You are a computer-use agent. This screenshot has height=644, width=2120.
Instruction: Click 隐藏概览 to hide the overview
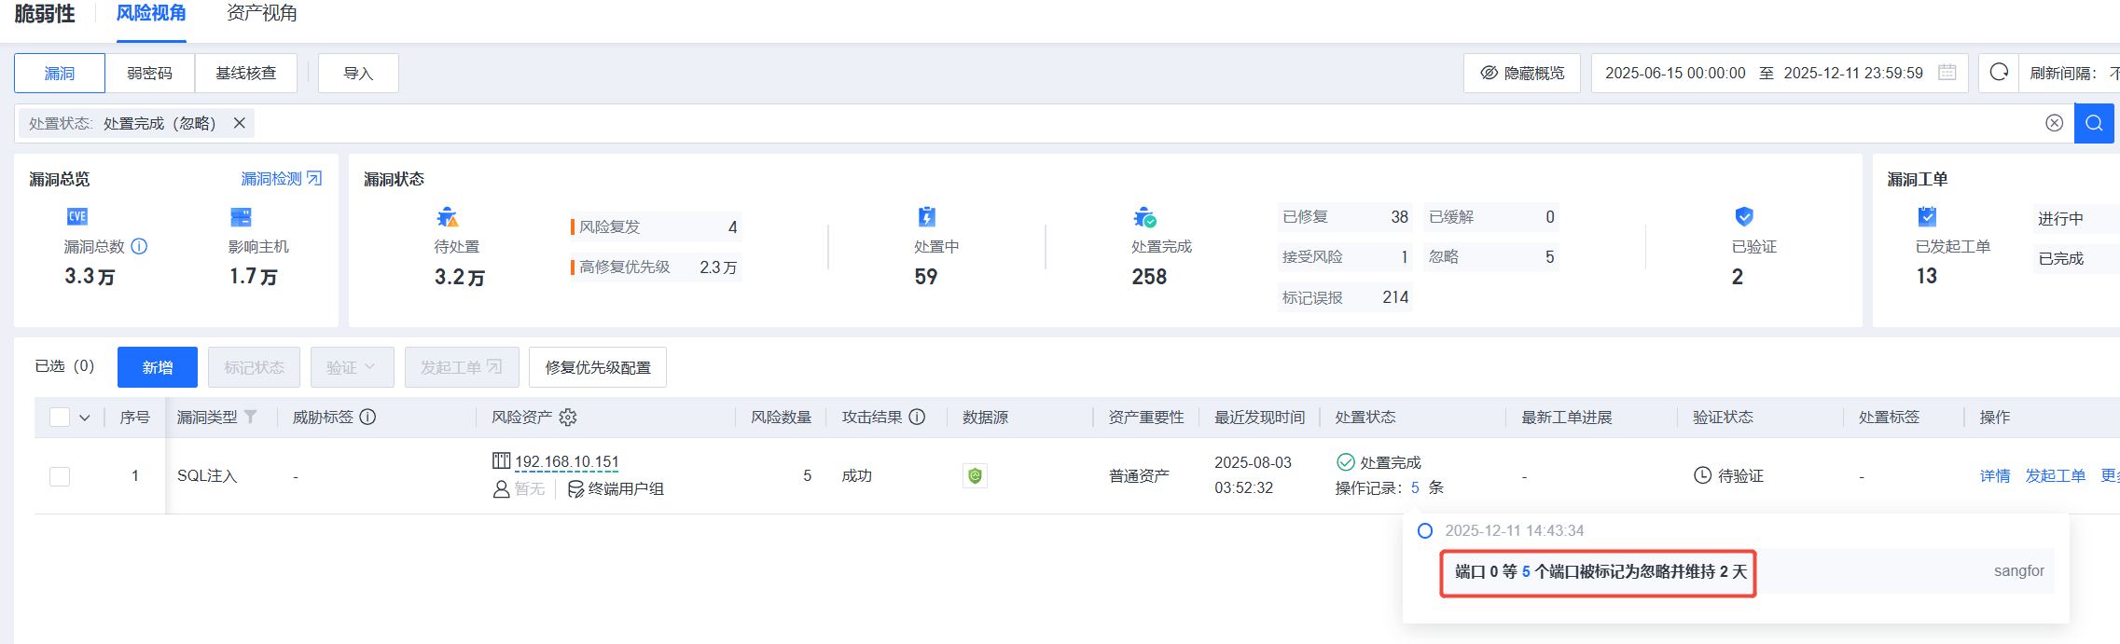coord(1522,73)
